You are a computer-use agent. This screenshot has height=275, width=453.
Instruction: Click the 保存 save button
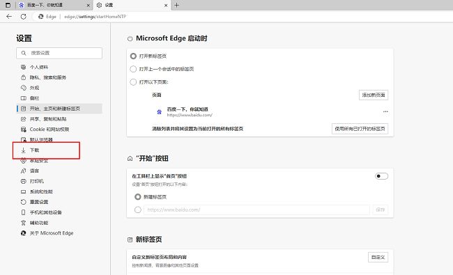click(x=381, y=210)
